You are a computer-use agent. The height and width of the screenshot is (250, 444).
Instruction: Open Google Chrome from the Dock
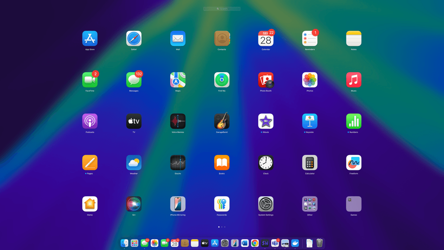click(x=255, y=243)
